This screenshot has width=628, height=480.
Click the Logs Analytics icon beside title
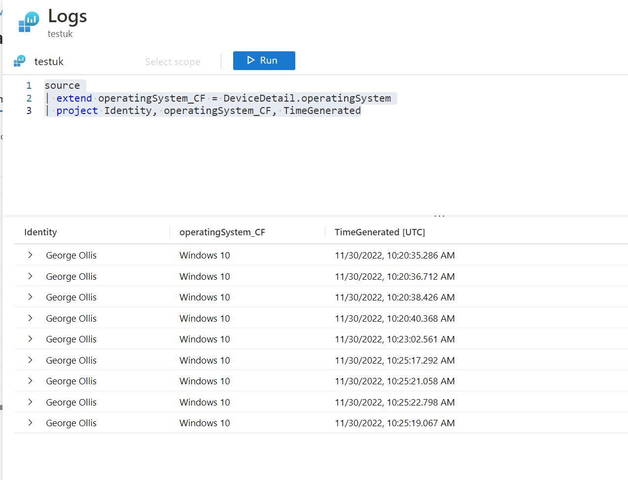(x=29, y=22)
